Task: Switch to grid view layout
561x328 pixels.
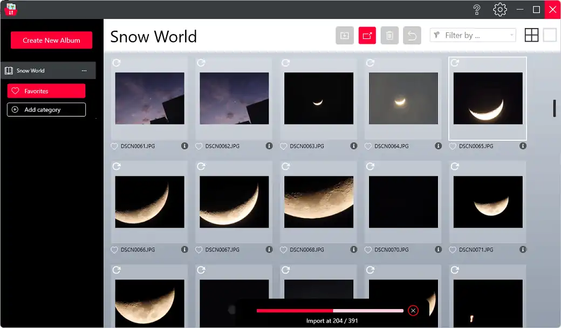Action: point(531,35)
